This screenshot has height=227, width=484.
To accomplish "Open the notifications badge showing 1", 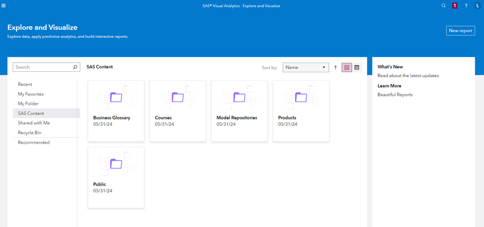I will coord(454,5).
